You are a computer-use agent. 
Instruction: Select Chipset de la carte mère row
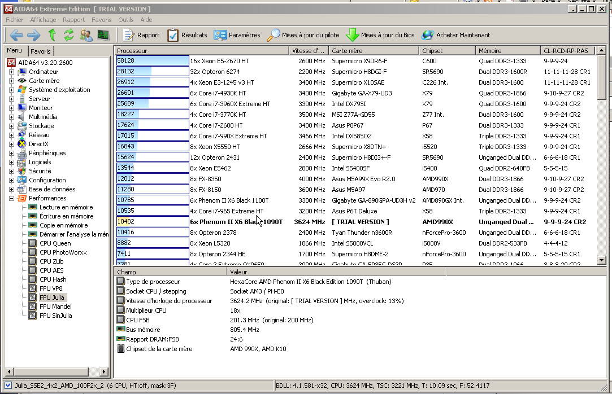pyautogui.click(x=201, y=349)
